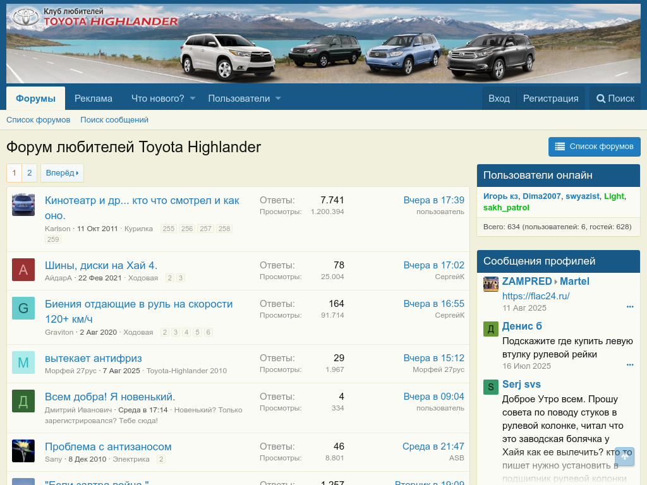Open Sany's flower avatar
Viewport: 647px width, 485px height.
coord(23,451)
